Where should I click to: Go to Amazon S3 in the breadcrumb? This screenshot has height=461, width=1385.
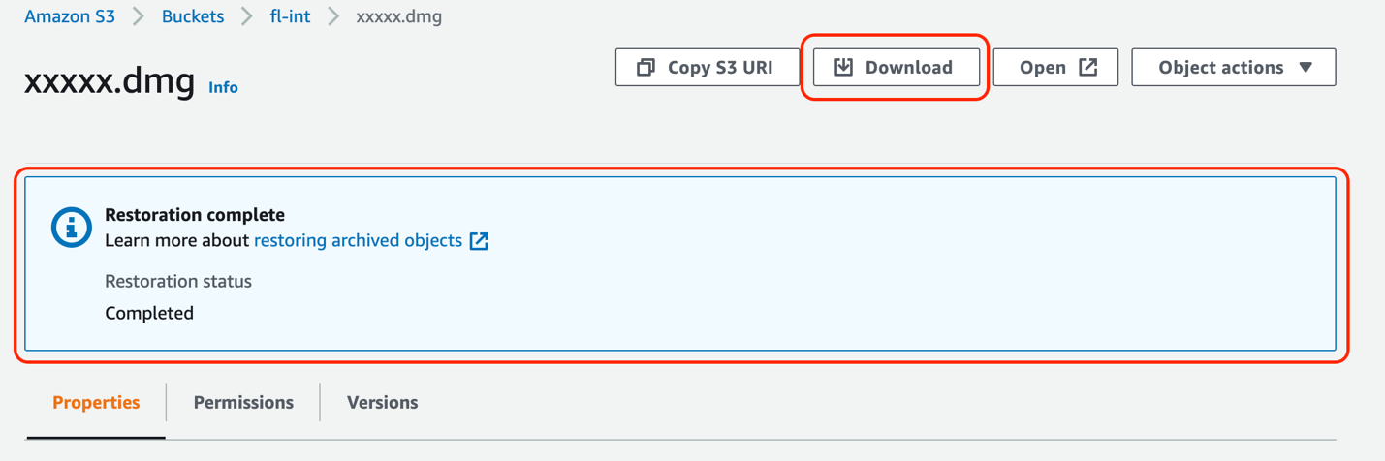point(70,17)
